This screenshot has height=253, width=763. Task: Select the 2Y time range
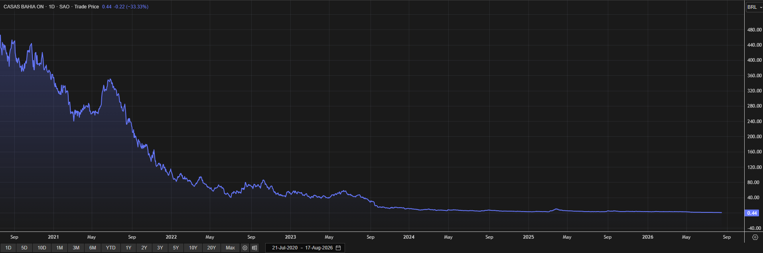coord(144,248)
